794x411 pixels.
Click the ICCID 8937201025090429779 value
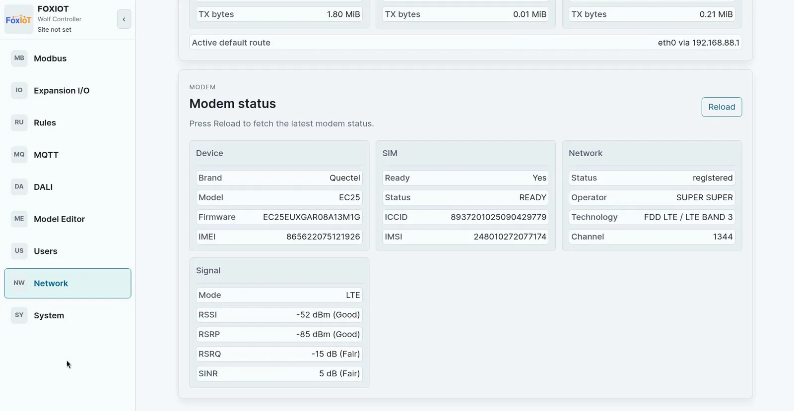[x=498, y=217]
